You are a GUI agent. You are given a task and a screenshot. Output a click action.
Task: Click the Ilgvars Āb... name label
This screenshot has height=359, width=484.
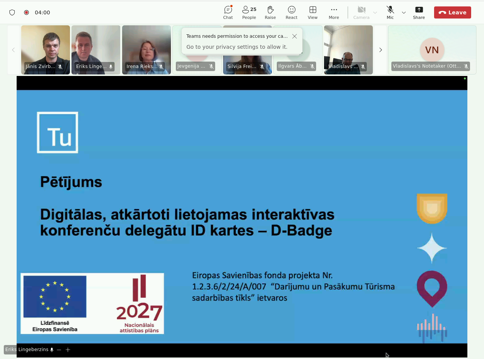coord(292,66)
